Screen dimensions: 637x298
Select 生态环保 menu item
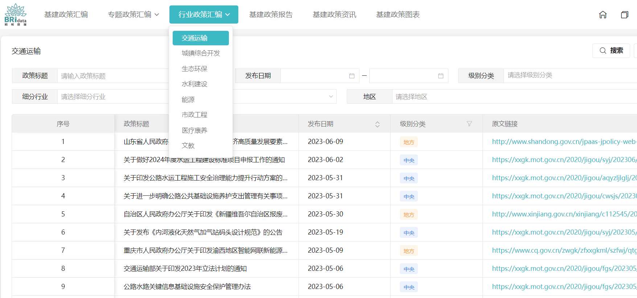tap(201, 69)
